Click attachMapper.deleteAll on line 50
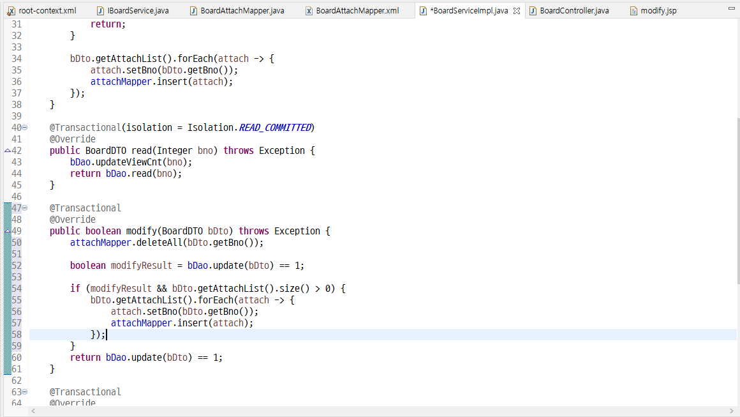 pyautogui.click(x=126, y=243)
